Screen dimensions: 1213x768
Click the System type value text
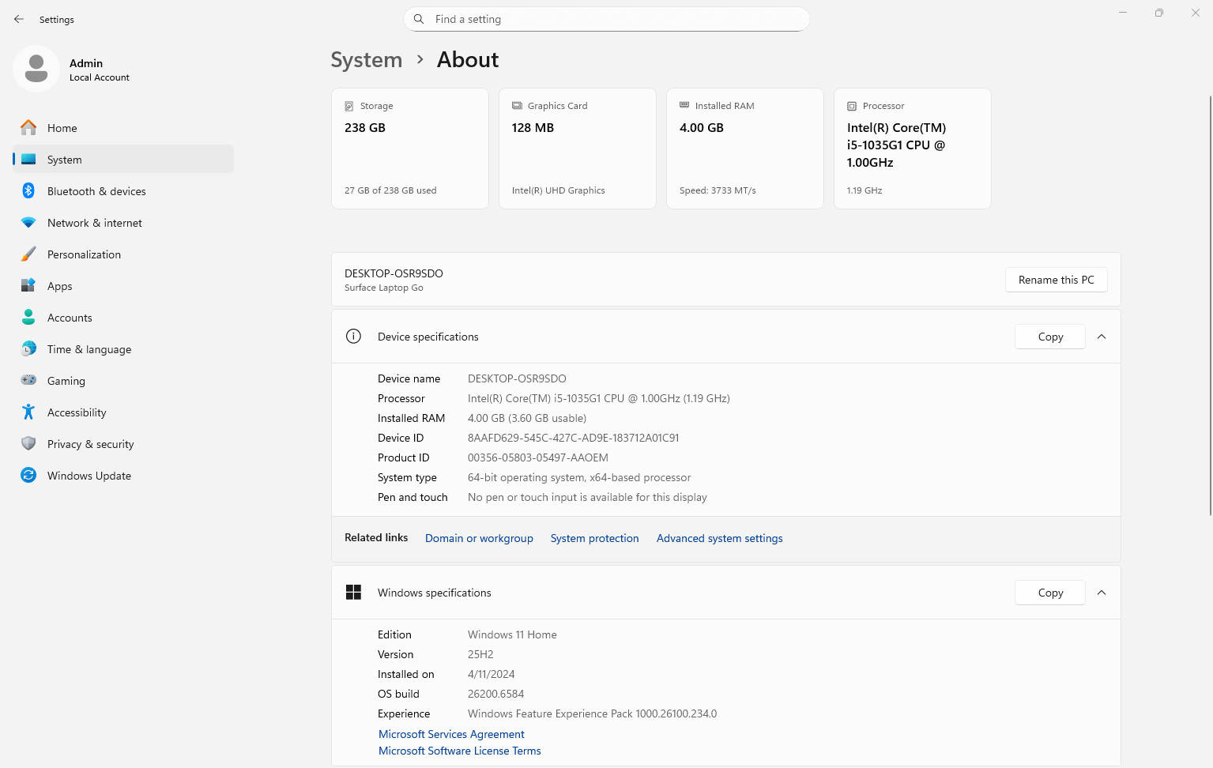click(579, 477)
